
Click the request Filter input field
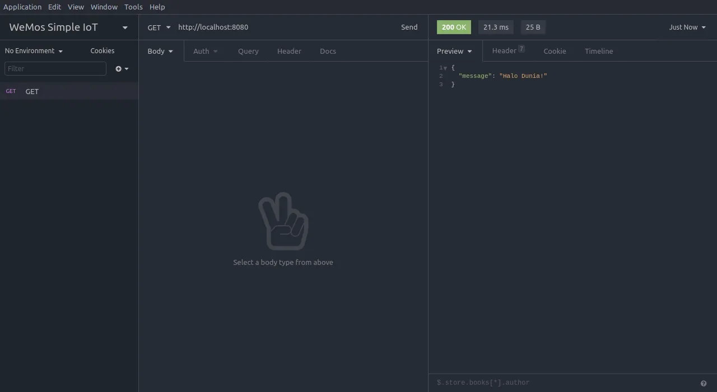tap(55, 69)
